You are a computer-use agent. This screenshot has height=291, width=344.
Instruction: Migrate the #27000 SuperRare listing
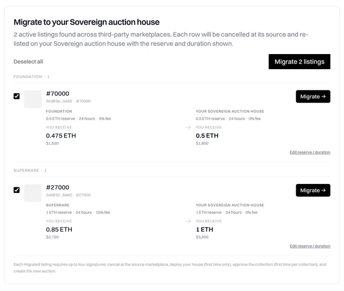point(313,190)
